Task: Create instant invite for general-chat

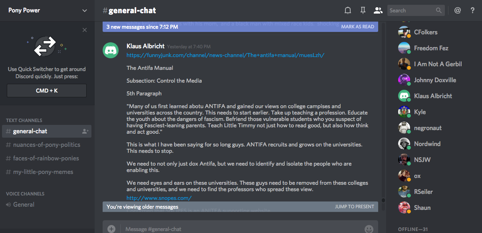Action: [85, 131]
